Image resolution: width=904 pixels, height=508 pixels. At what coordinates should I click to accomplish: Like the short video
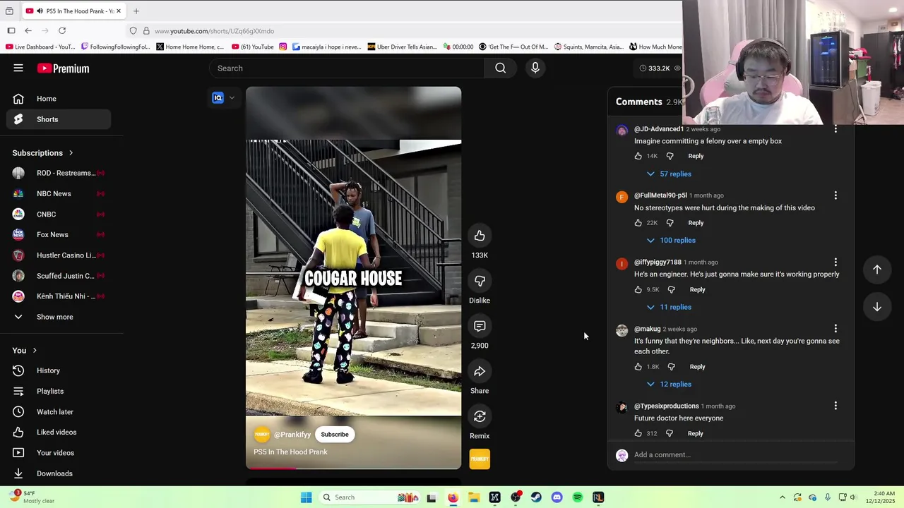pyautogui.click(x=480, y=236)
